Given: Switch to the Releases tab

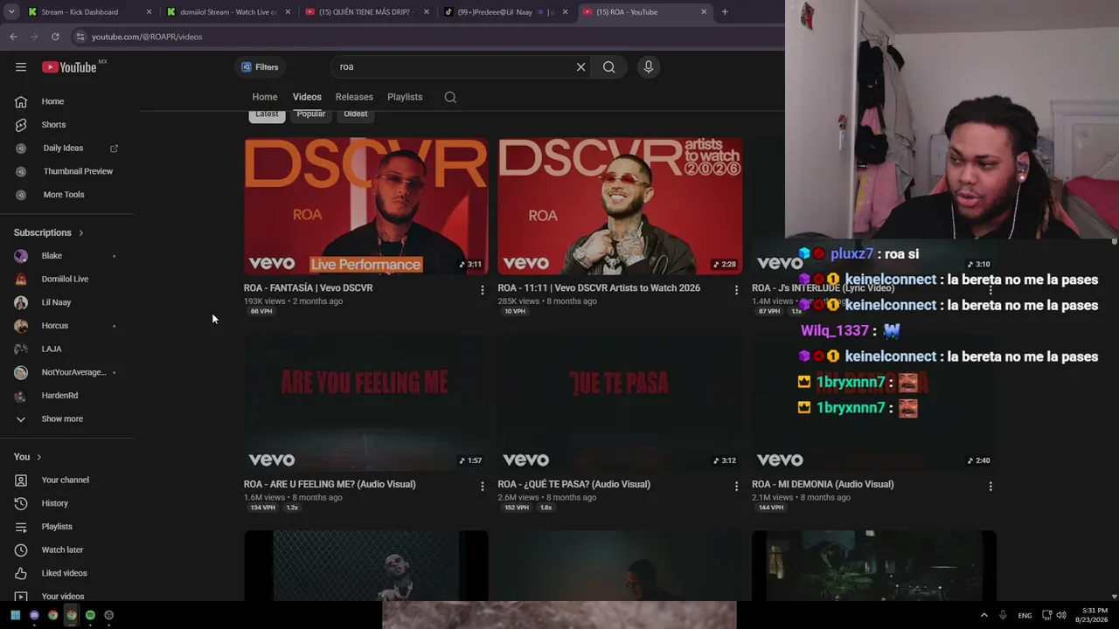Looking at the screenshot, I should pos(354,97).
